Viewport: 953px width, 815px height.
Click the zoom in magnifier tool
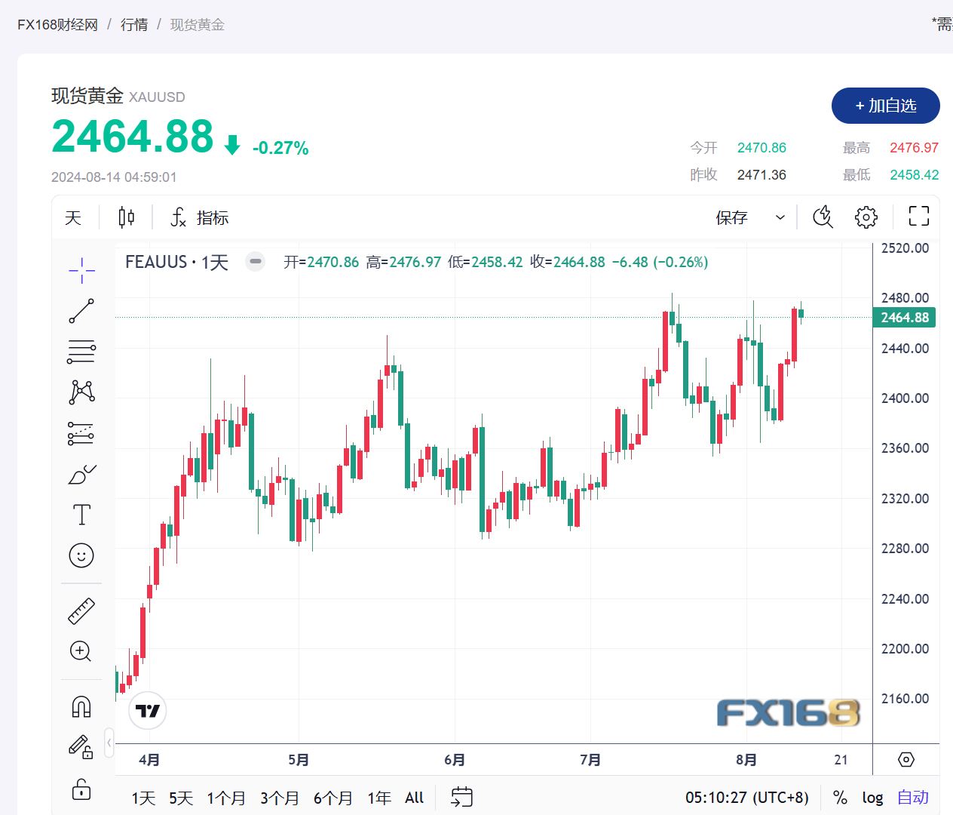(81, 651)
